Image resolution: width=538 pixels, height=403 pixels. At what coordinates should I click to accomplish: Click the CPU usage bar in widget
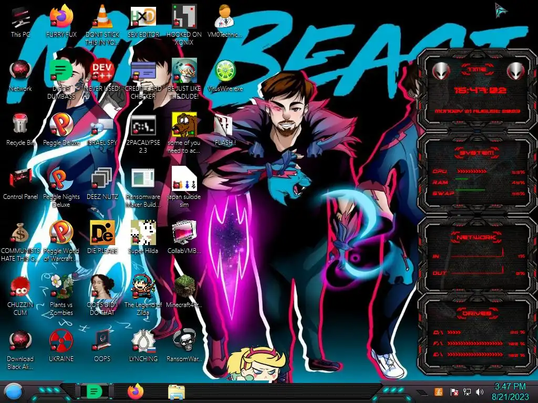[x=471, y=172]
